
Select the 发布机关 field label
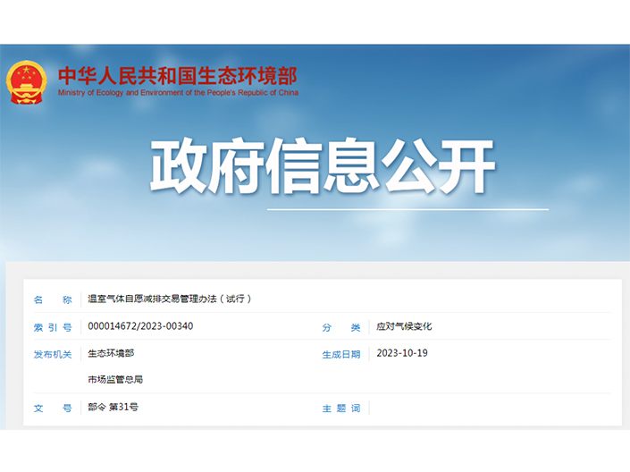click(53, 354)
